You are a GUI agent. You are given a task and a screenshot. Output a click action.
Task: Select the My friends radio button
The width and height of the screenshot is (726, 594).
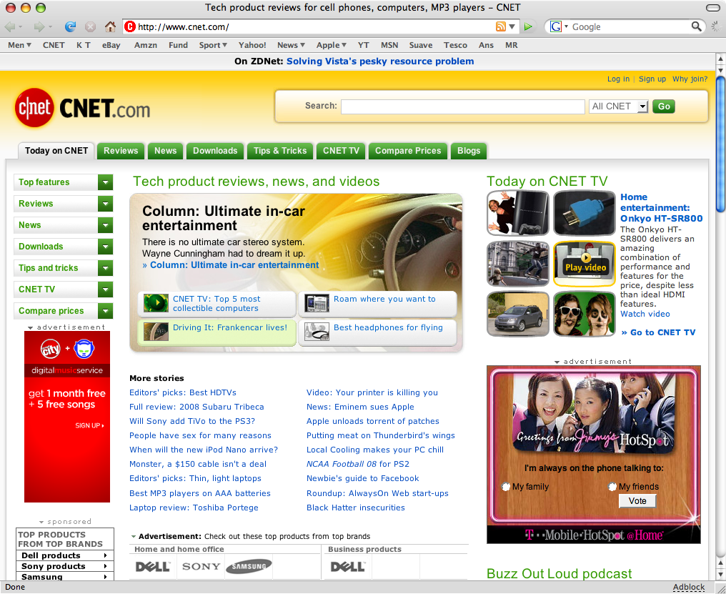(612, 487)
